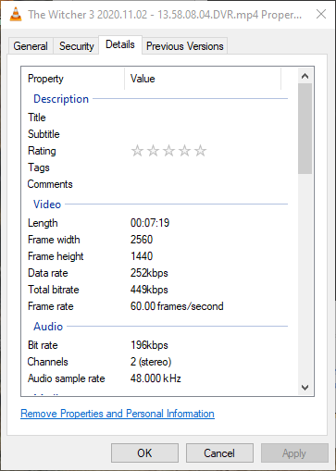Viewport: 336px width, 471px height.
Task: Click the Audio sample rate label
Action: click(x=67, y=378)
